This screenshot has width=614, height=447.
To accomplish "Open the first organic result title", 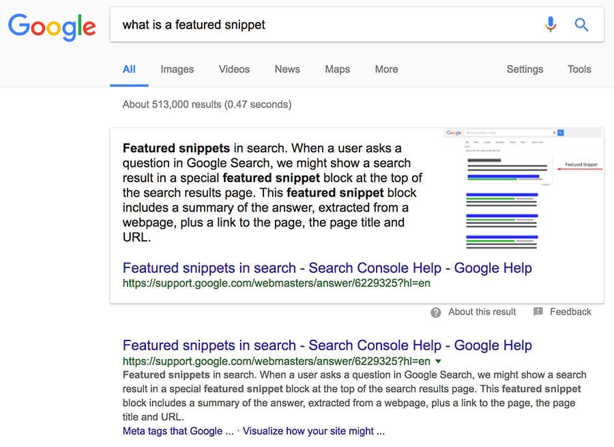I will 327,345.
